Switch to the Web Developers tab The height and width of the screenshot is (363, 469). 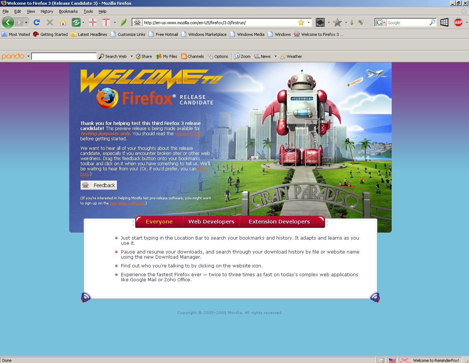click(211, 222)
